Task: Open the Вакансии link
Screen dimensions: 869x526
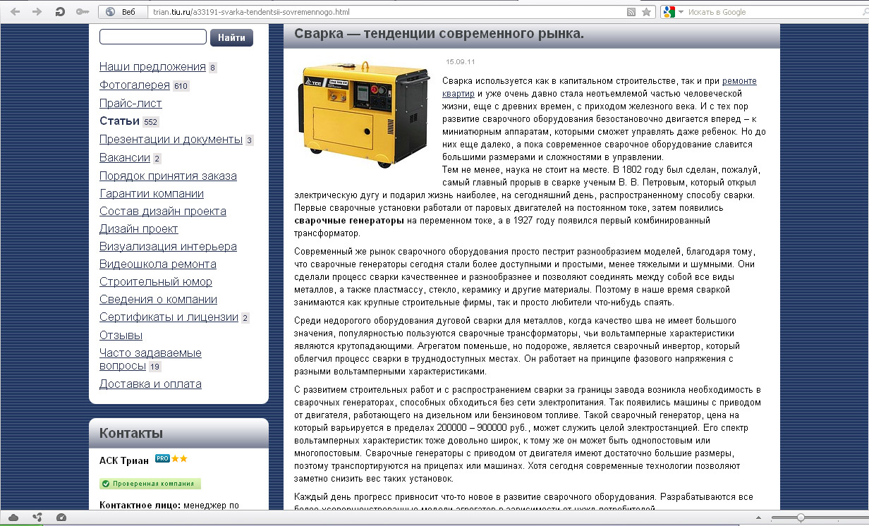Action: tap(125, 158)
